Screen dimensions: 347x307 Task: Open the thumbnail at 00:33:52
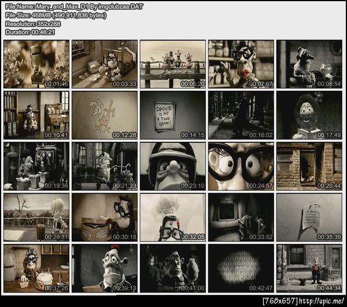point(241,217)
